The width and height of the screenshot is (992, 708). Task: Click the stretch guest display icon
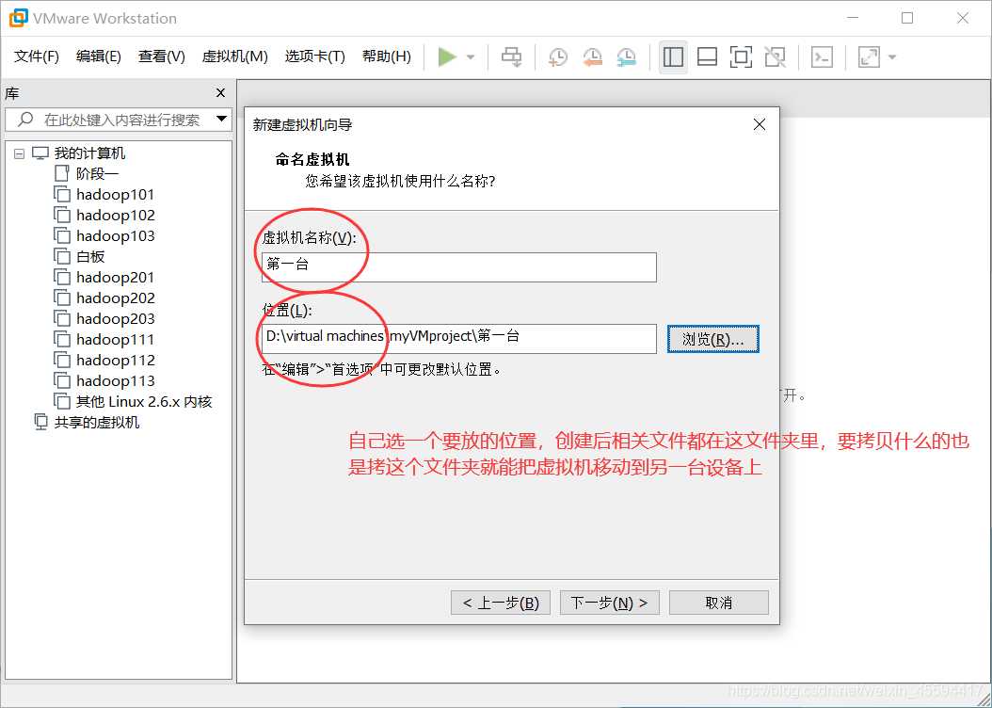coord(869,56)
